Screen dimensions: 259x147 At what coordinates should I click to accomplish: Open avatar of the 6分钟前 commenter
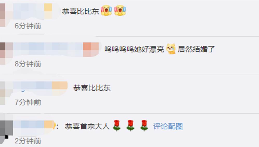coord(3,15)
